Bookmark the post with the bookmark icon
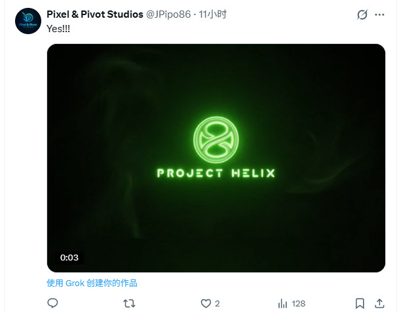Screen dimensions: 399x313 360,303
